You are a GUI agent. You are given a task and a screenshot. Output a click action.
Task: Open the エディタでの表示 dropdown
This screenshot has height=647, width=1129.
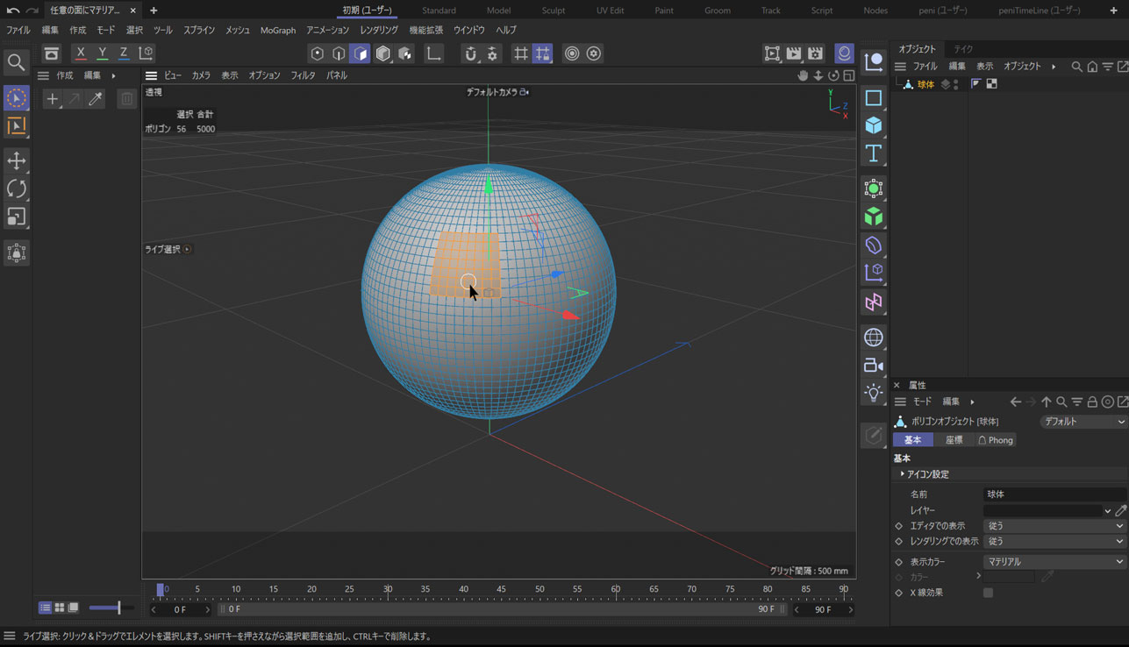coord(1054,526)
